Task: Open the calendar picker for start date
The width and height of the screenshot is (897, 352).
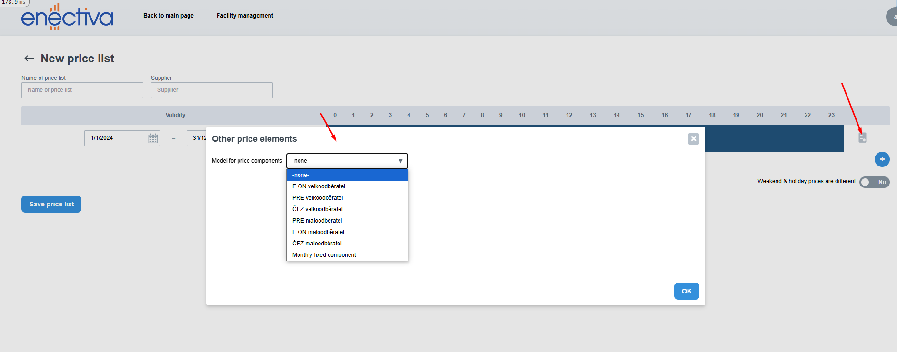Action: coord(153,138)
